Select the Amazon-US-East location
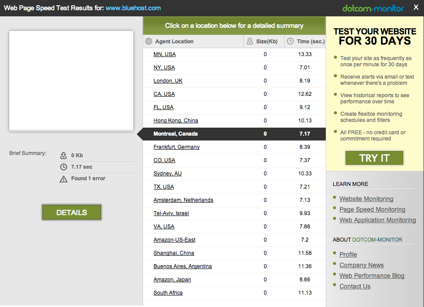 pos(174,239)
